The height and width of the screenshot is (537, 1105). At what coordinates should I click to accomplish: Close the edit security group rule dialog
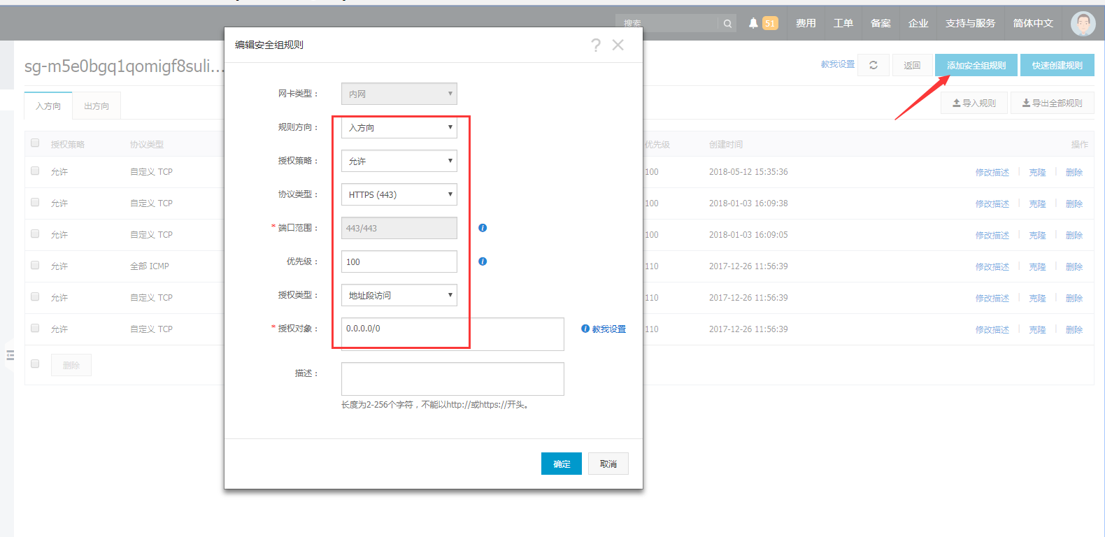click(x=618, y=45)
